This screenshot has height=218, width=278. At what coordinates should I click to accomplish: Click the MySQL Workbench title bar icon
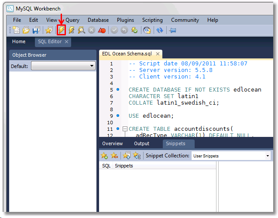pos(10,8)
